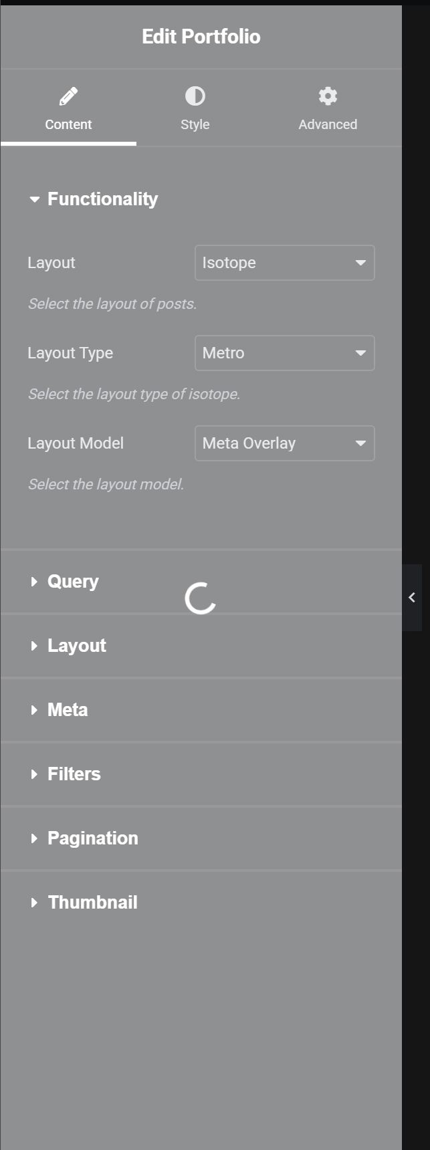430x1150 pixels.
Task: Click the triangle arrow beside Thumbnail
Action: (x=34, y=903)
